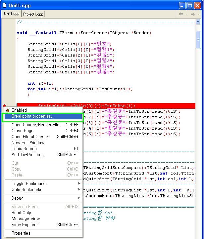Show the Message View

tap(25, 219)
